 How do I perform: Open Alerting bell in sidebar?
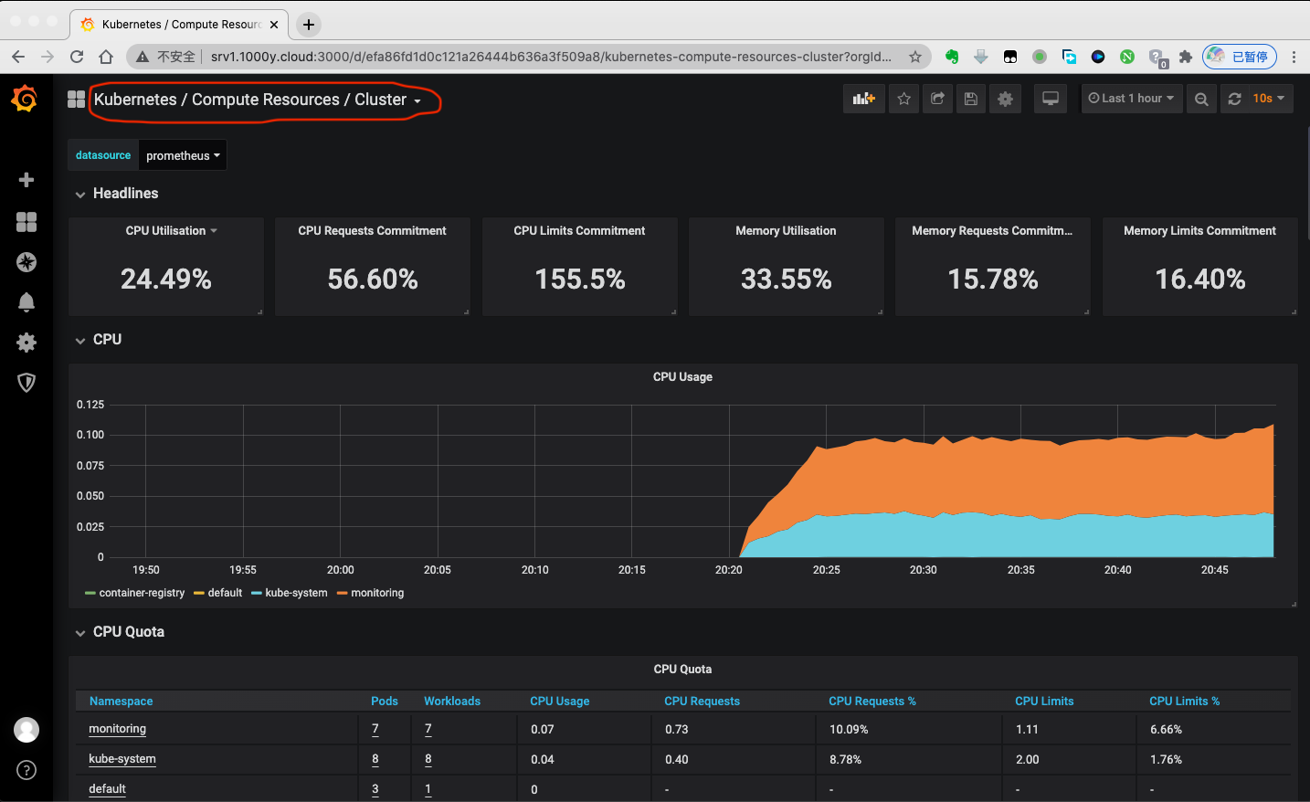click(x=26, y=302)
